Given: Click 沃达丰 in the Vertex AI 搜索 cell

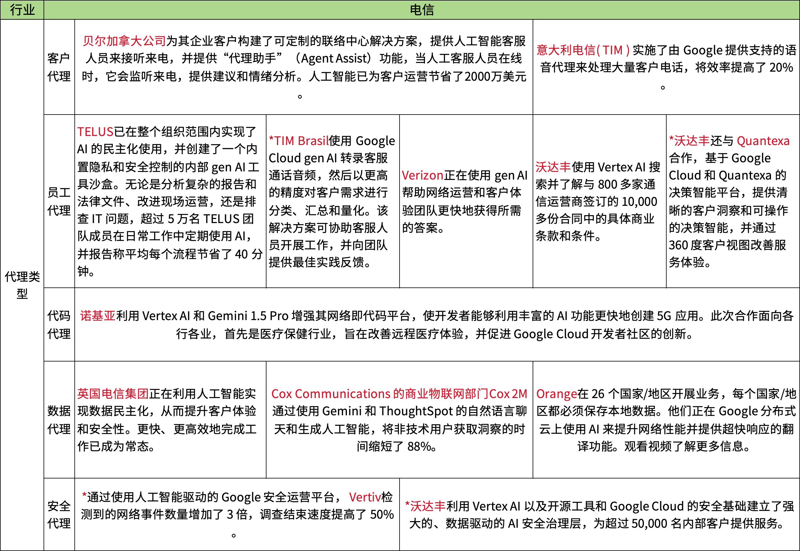Looking at the screenshot, I should point(553,167).
